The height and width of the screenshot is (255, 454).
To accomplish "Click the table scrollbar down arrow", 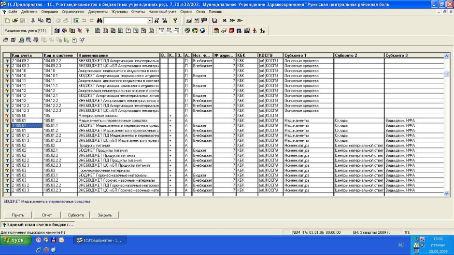I will (x=446, y=193).
